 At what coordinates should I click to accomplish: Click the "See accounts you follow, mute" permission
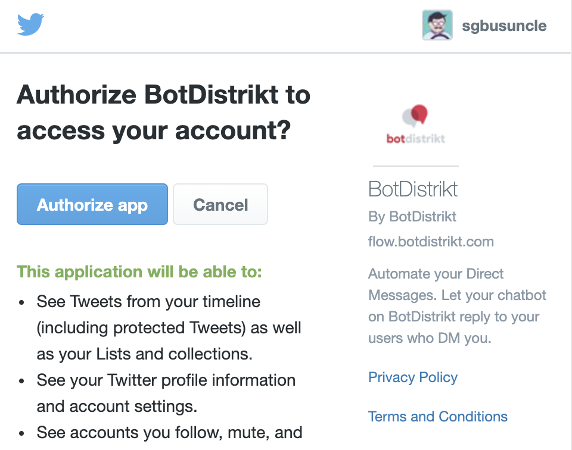[169, 432]
